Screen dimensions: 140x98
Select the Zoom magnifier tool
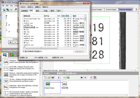pos(16,9)
